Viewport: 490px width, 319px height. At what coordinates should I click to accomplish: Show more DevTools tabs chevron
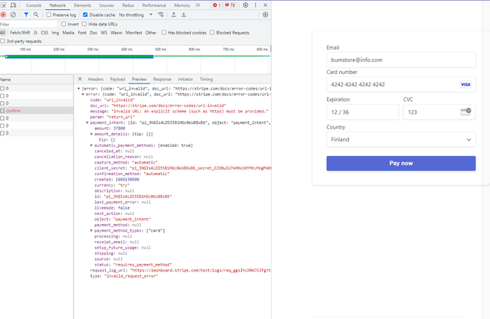tap(198, 5)
